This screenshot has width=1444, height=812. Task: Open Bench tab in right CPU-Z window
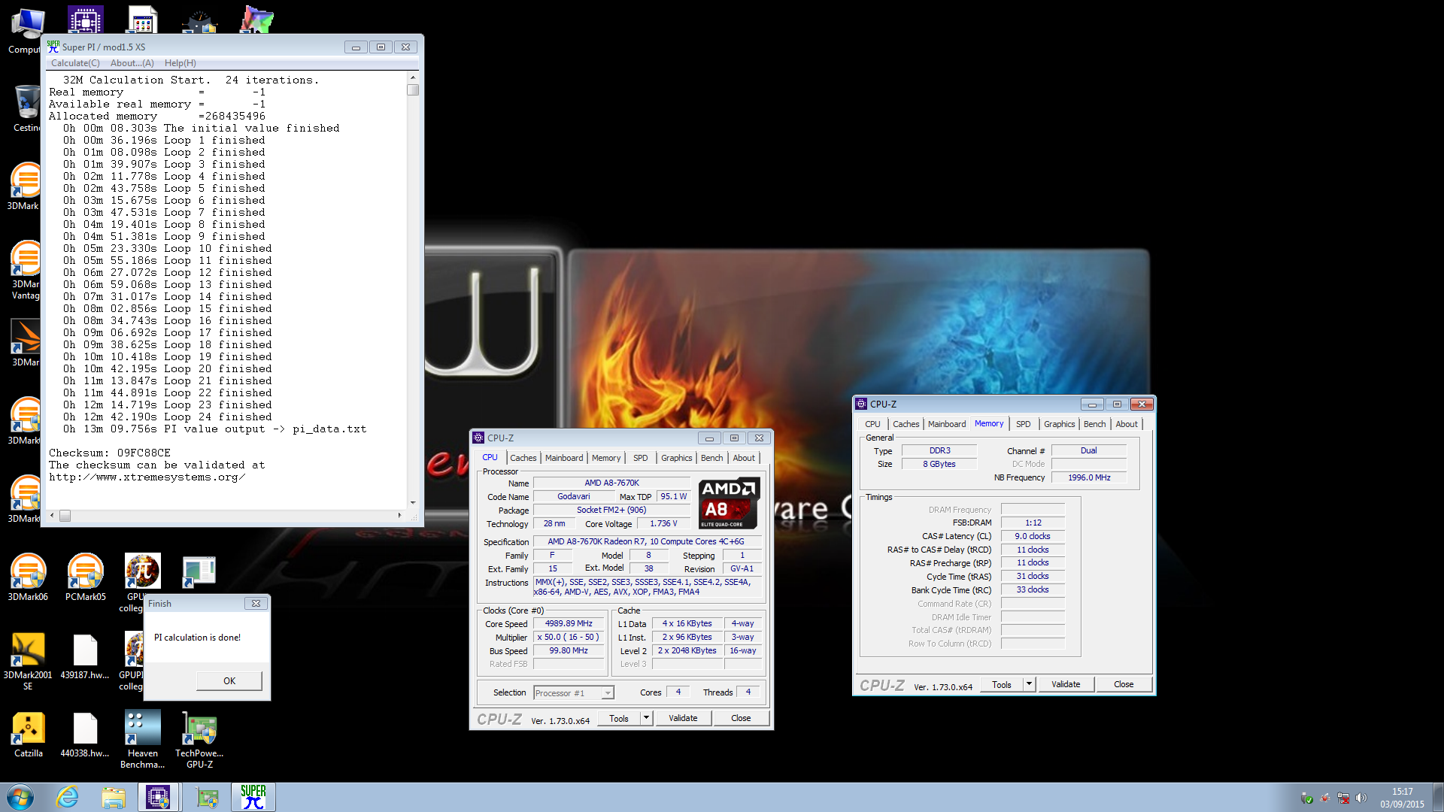coord(1095,424)
